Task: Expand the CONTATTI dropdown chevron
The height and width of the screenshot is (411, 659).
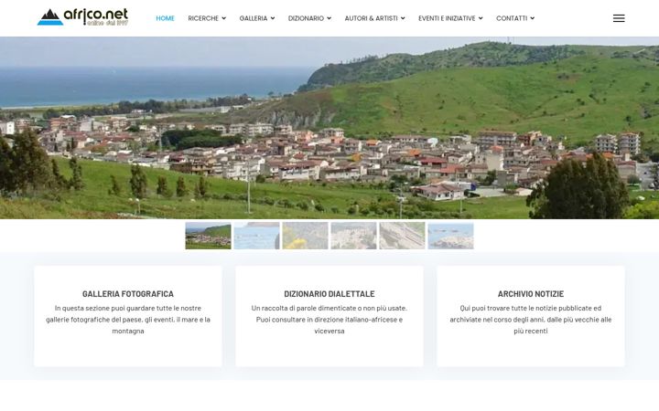Action: point(532,18)
